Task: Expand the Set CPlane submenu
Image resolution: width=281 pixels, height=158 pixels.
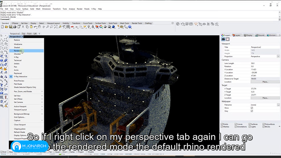Action: coord(27,99)
